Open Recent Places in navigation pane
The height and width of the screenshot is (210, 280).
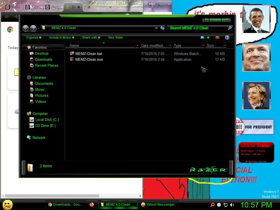tap(46, 66)
